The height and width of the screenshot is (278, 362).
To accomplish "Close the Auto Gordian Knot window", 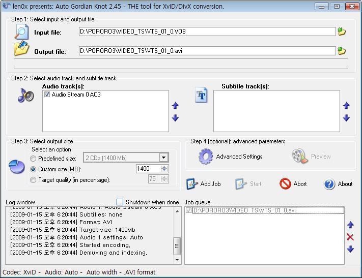I will (x=352, y=6).
